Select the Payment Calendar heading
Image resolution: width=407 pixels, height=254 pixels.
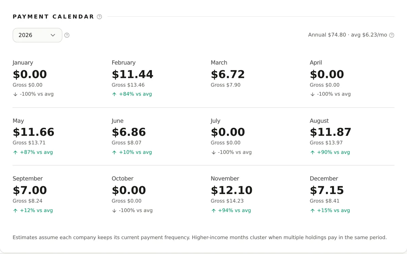tap(53, 17)
